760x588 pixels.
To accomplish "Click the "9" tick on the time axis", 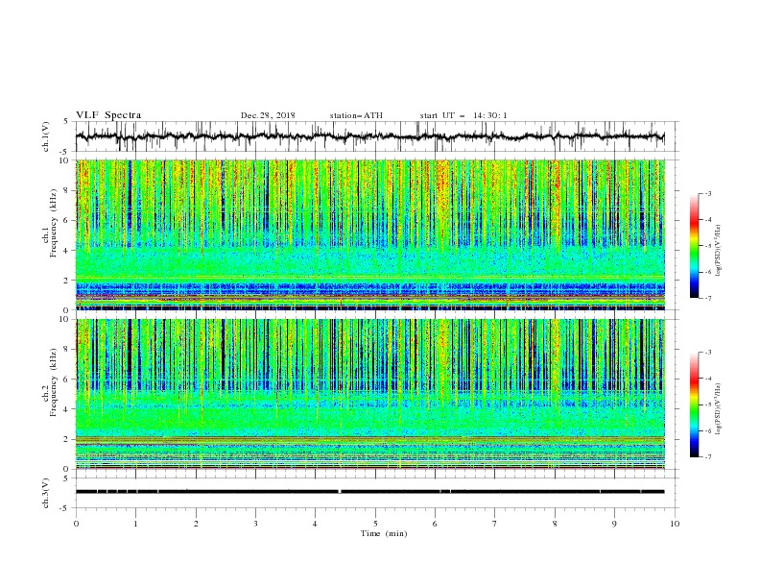I will [x=614, y=524].
